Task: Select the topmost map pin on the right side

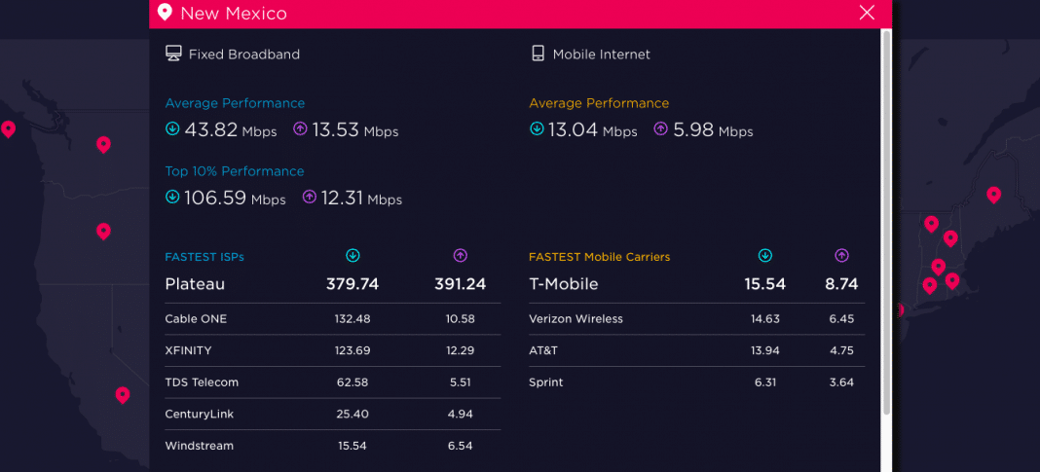Action: pyautogui.click(x=993, y=195)
